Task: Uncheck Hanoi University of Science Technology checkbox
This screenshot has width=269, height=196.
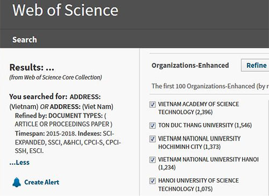Action: (152, 181)
